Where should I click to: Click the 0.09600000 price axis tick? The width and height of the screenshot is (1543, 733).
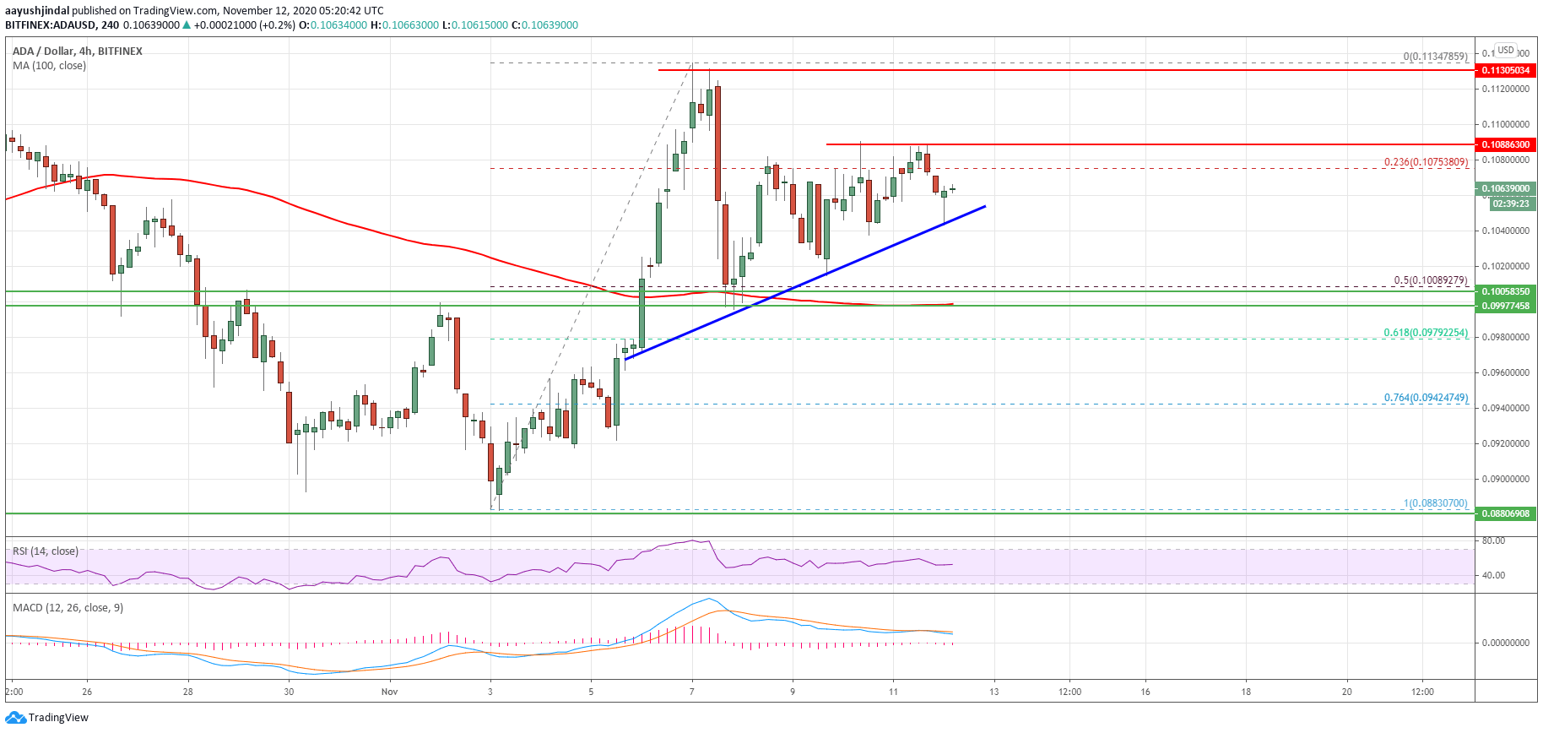point(1506,373)
